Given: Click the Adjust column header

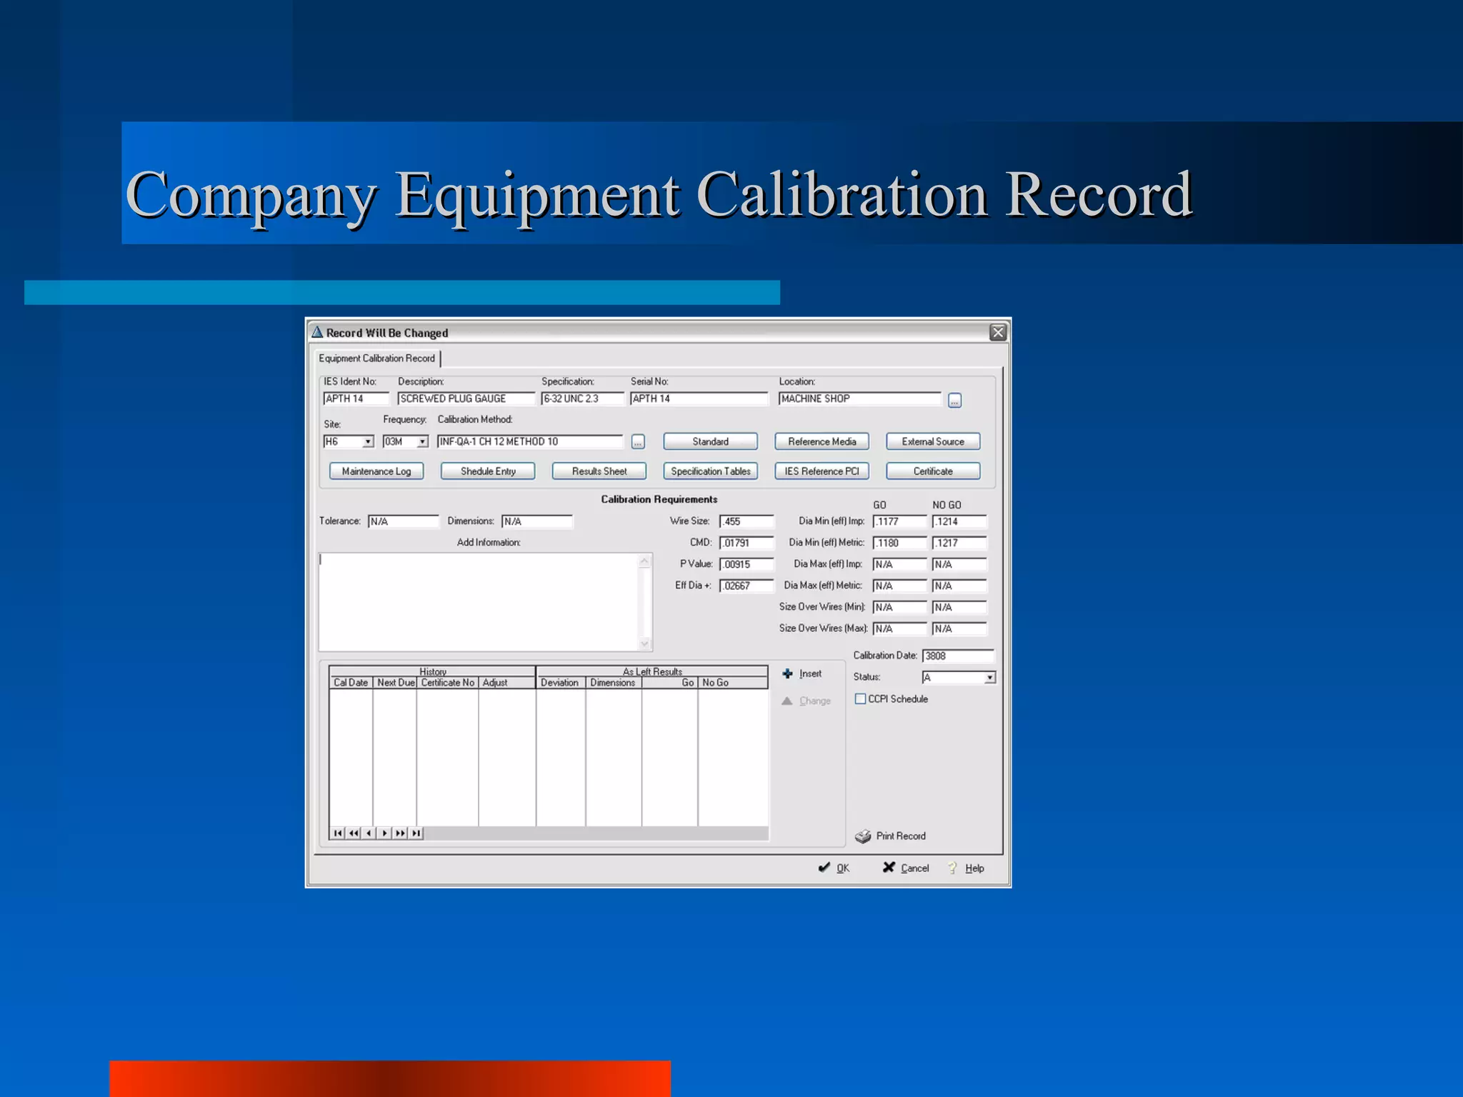Looking at the screenshot, I should tap(507, 683).
